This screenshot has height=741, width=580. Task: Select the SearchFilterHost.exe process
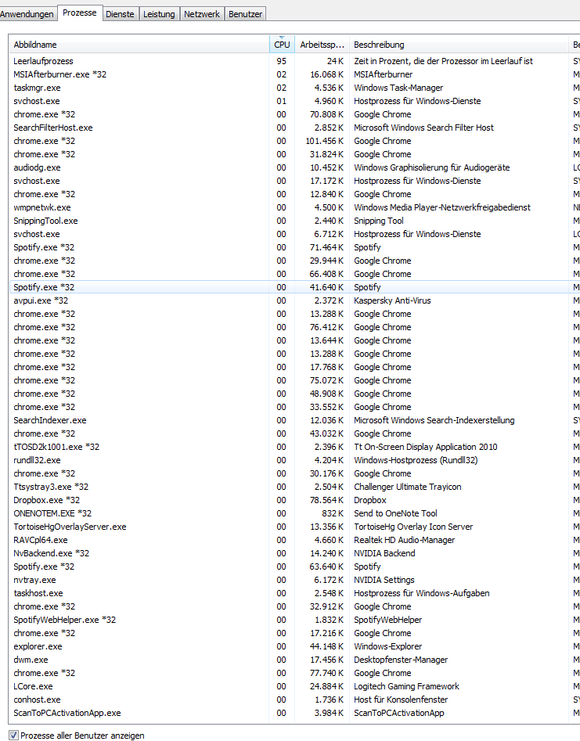pos(294,128)
